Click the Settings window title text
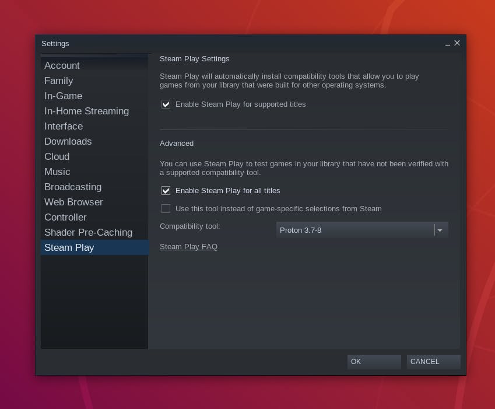This screenshot has height=409, width=495. 55,44
